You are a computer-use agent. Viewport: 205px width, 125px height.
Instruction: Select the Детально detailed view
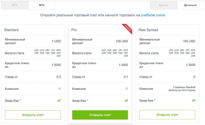point(190,5)
